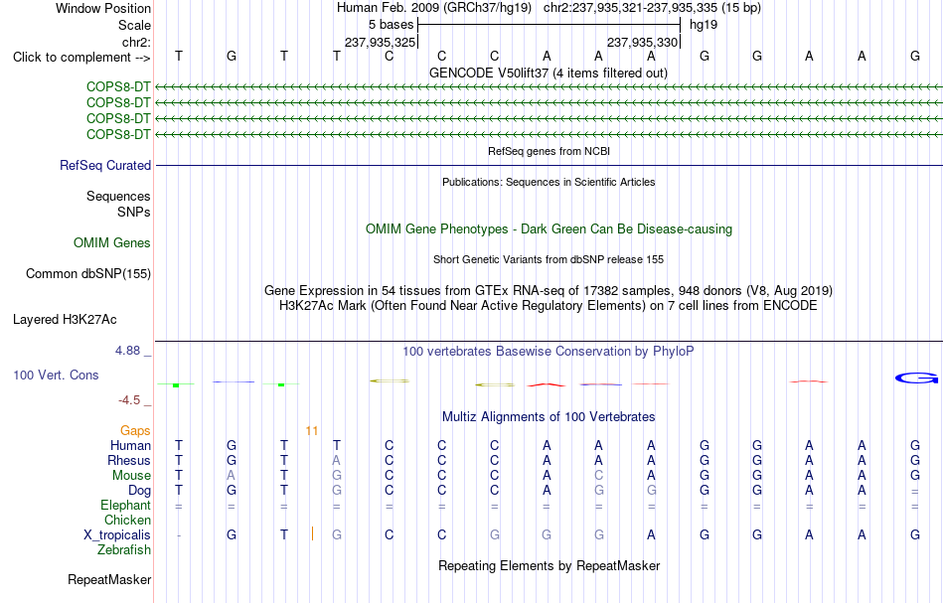Click the orange gap count 11
This screenshot has height=603, width=944.
point(312,431)
